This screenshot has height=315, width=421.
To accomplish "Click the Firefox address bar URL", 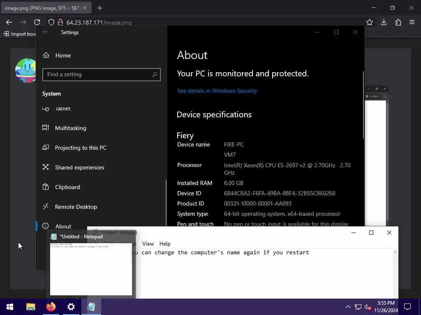I will [x=99, y=23].
